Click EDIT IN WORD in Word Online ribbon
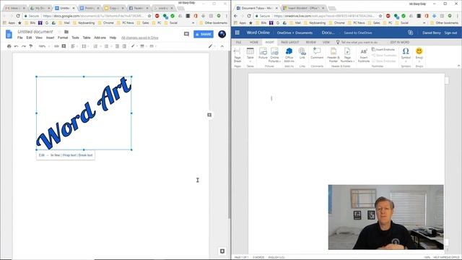The height and width of the screenshot is (260, 462). coord(399,43)
